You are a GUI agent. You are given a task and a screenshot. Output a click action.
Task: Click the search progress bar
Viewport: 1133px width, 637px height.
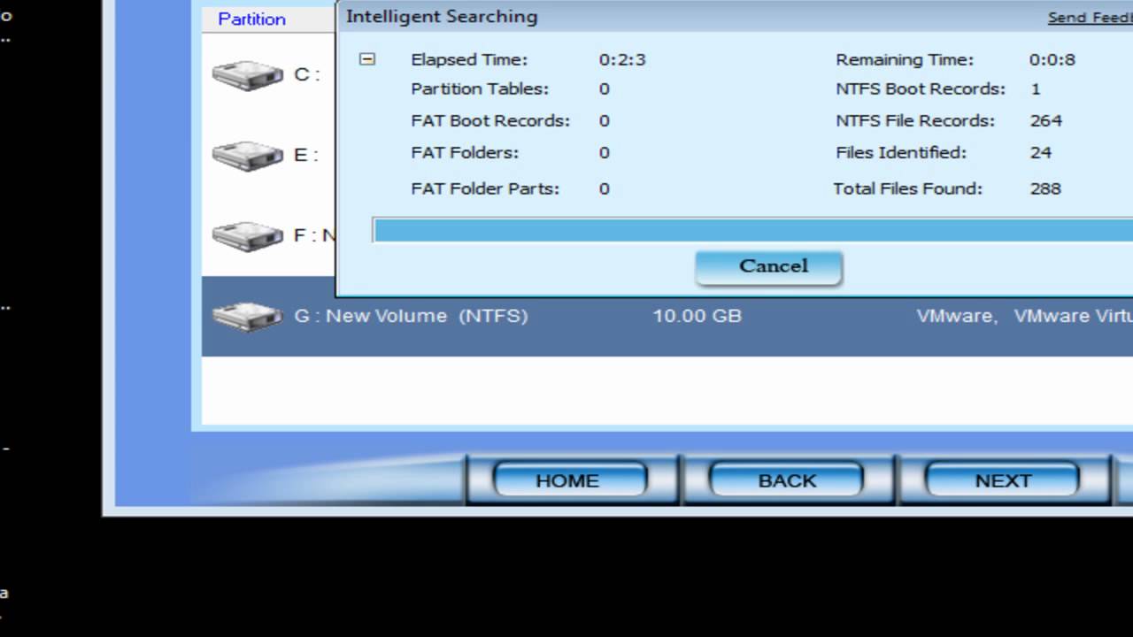pos(752,230)
